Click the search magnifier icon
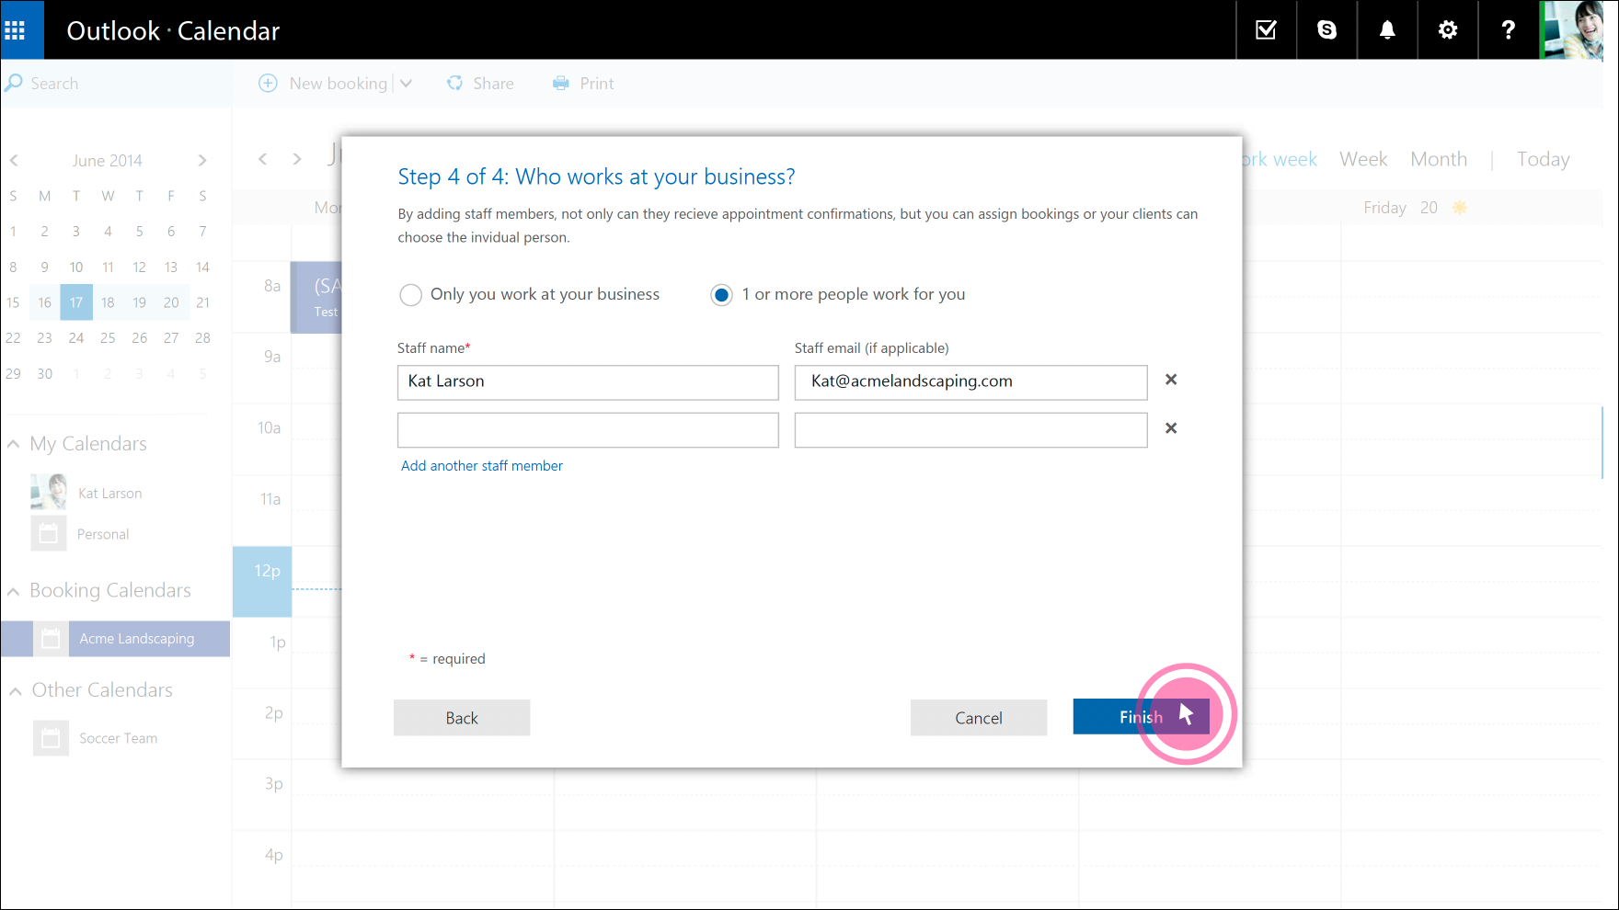The width and height of the screenshot is (1619, 910). coord(14,84)
